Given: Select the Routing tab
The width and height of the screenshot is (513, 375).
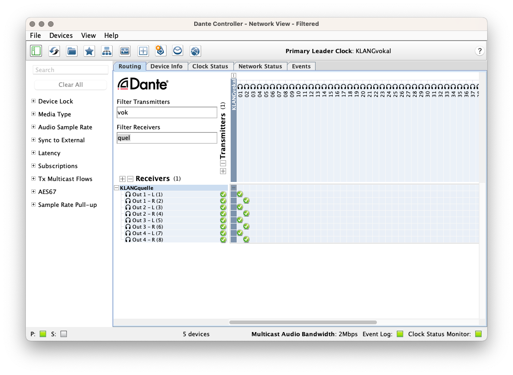Looking at the screenshot, I should pos(130,66).
